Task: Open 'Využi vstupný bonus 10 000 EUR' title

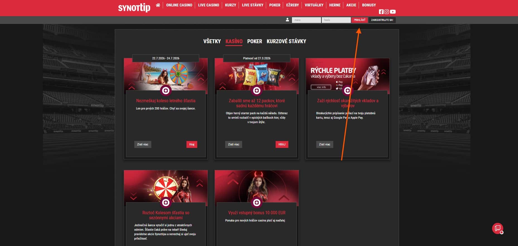Action: (x=257, y=213)
